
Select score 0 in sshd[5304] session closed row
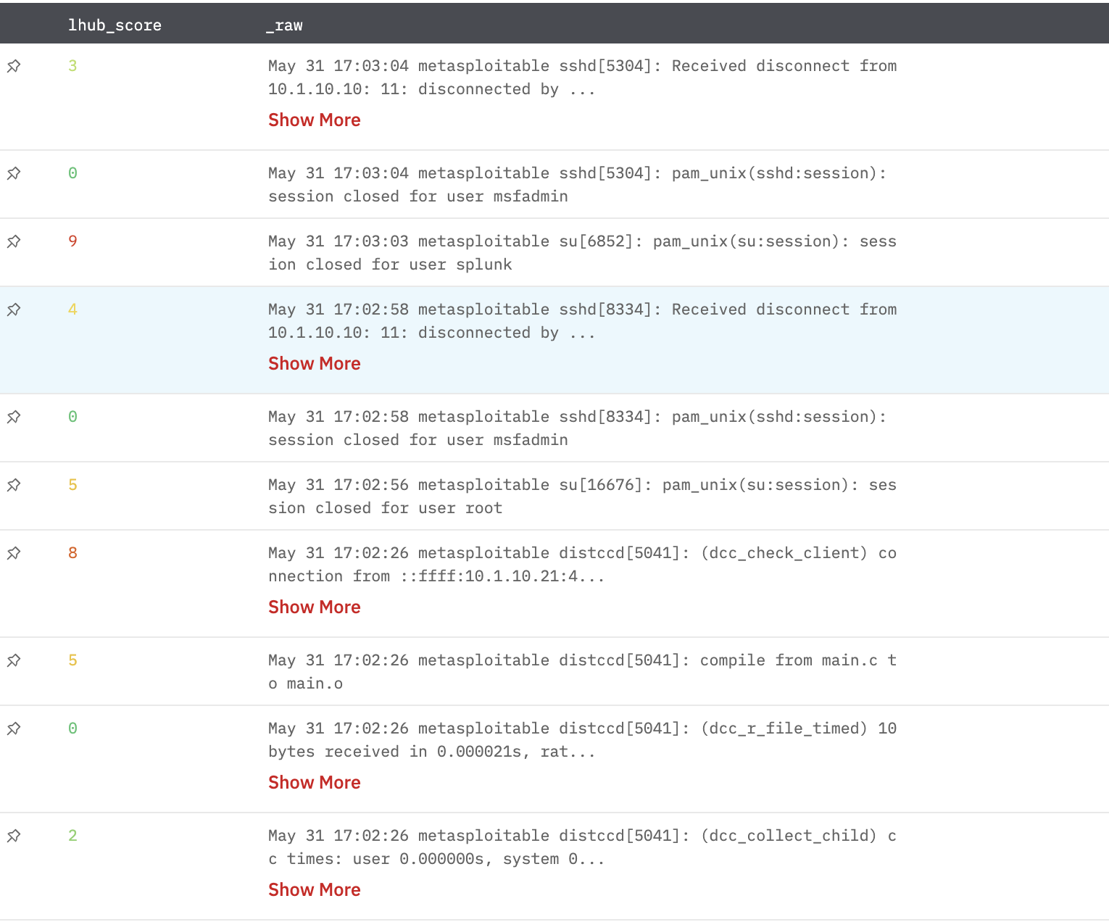coord(72,173)
